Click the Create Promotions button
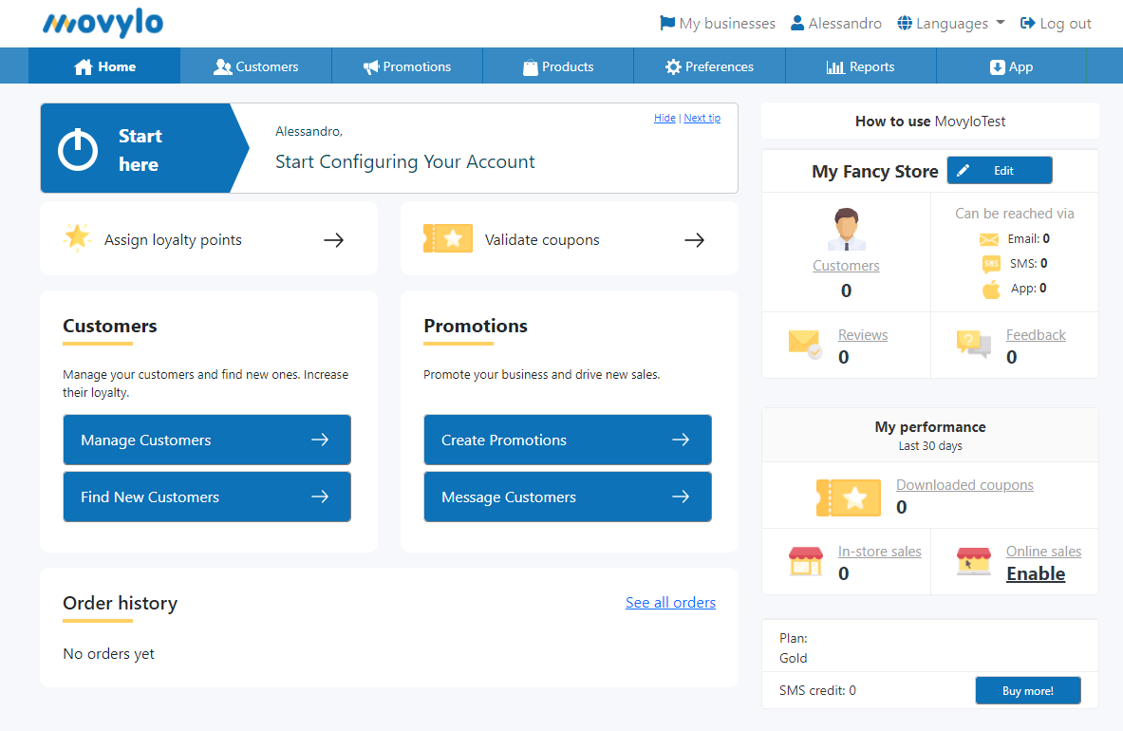Image resolution: width=1123 pixels, height=731 pixels. point(568,440)
